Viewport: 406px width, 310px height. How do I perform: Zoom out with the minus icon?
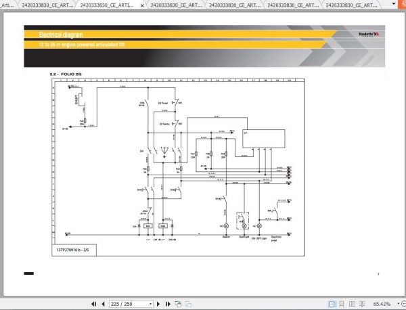pyautogui.click(x=404, y=304)
